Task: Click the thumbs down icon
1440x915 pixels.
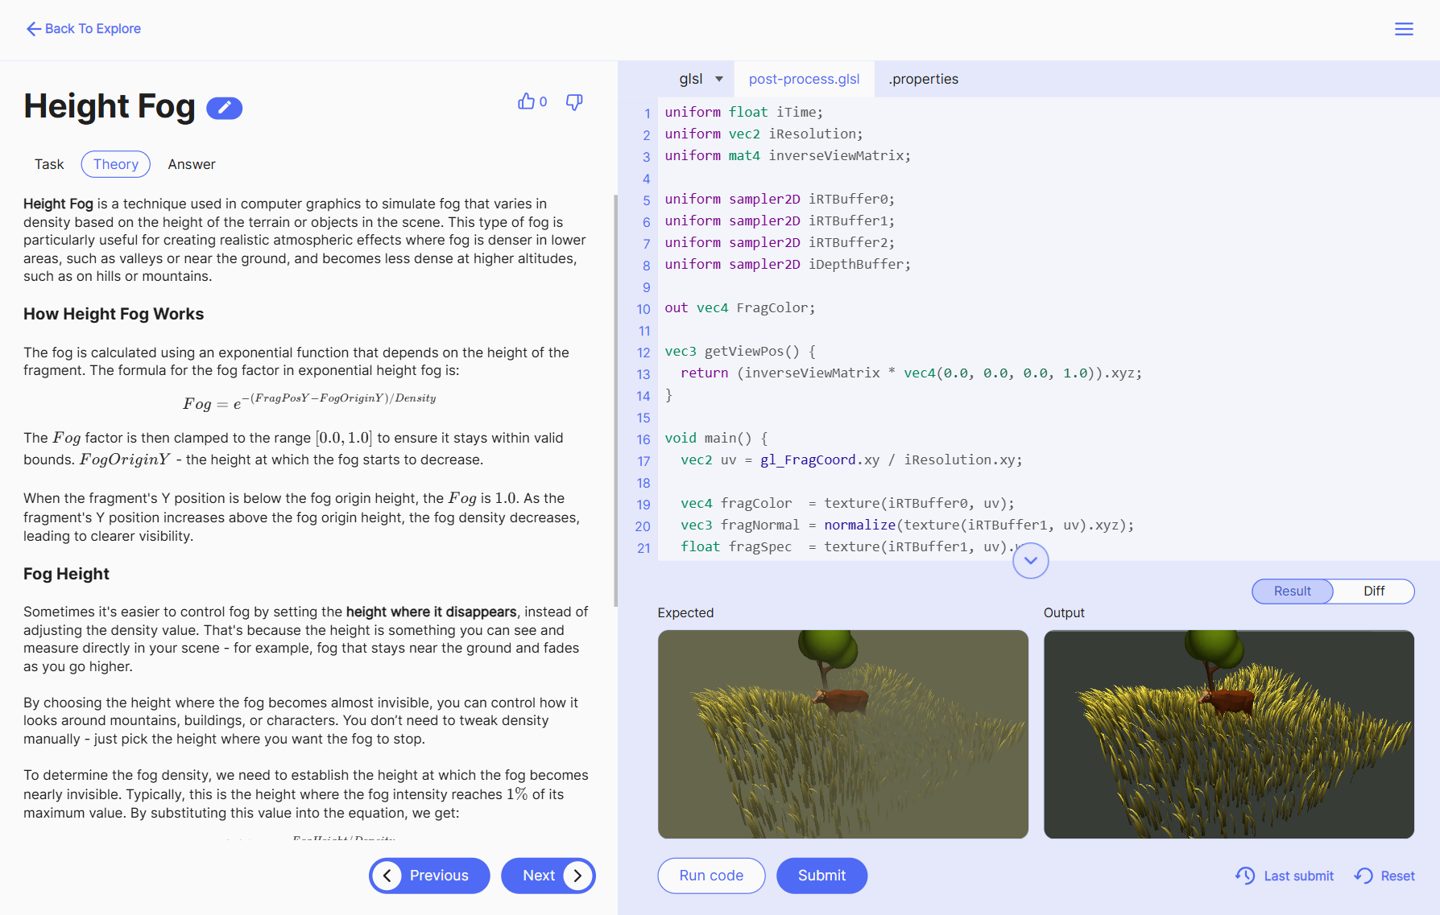Action: click(x=574, y=102)
